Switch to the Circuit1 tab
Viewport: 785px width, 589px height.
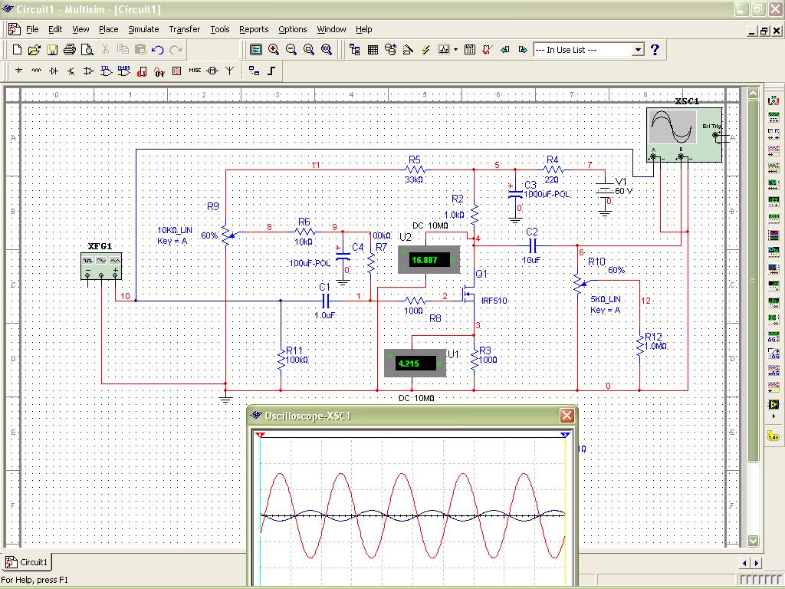[28, 562]
